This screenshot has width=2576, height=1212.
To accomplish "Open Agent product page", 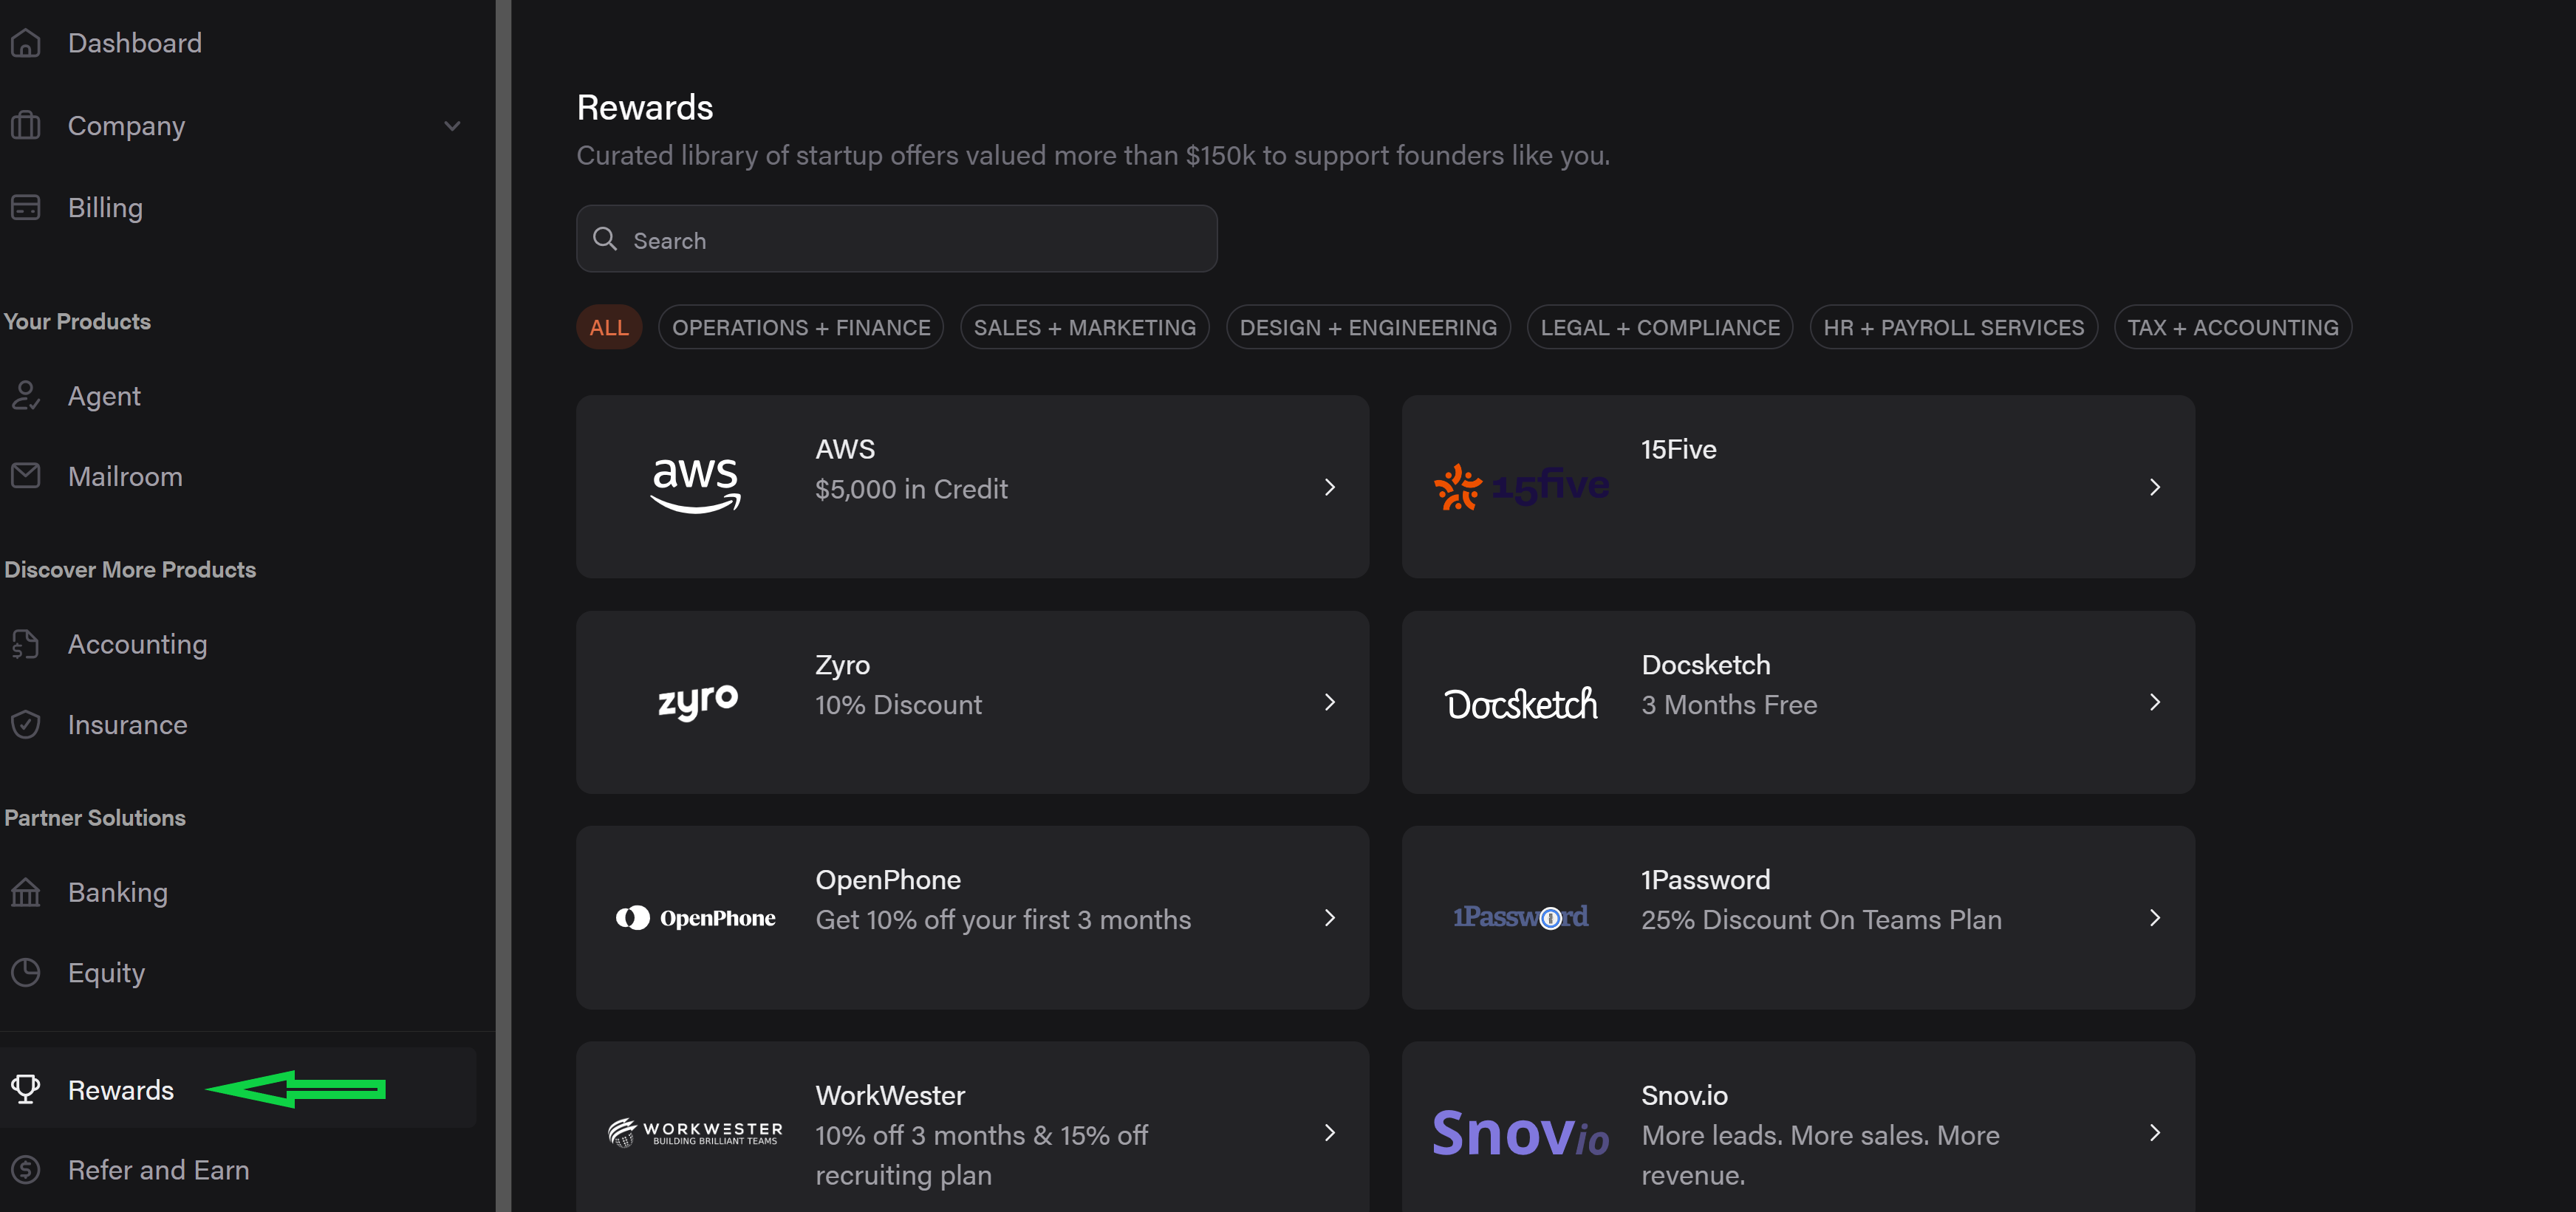I will tap(104, 396).
